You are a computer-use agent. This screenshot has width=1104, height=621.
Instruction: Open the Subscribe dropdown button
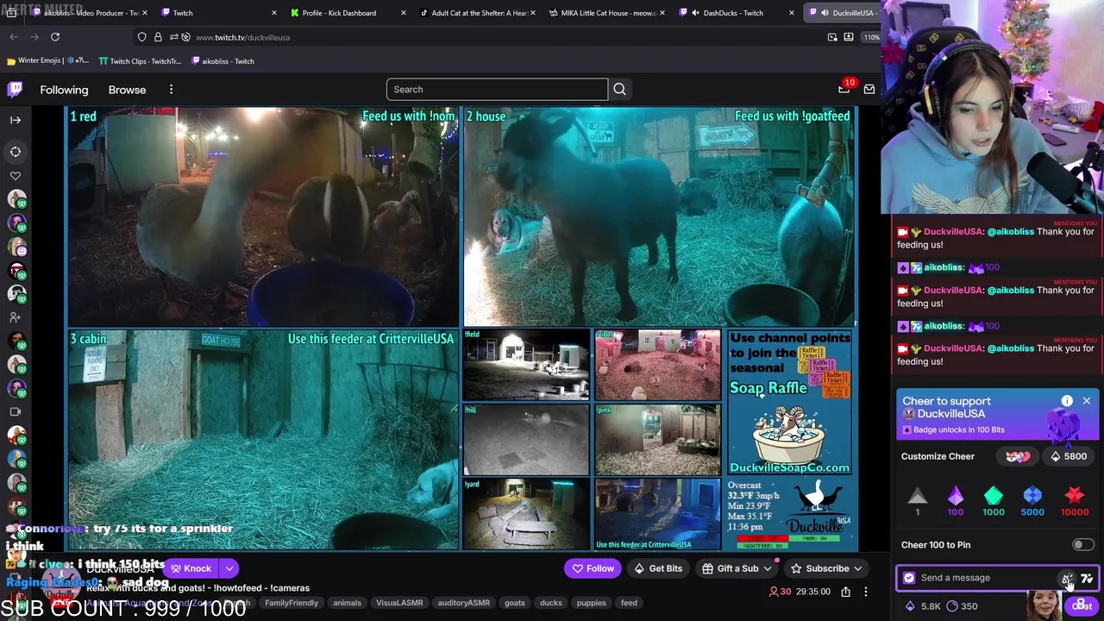click(x=827, y=568)
